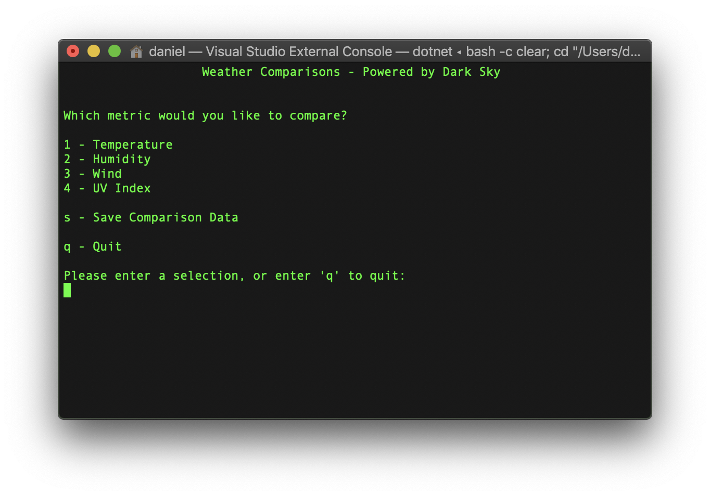Click the window title 'Visual Studio External Console'
Image resolution: width=710 pixels, height=496 pixels.
click(299, 51)
